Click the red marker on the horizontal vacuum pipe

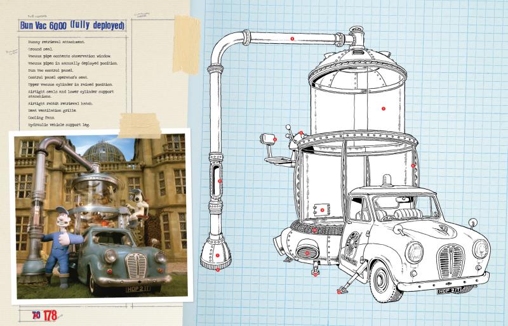[x=291, y=39]
